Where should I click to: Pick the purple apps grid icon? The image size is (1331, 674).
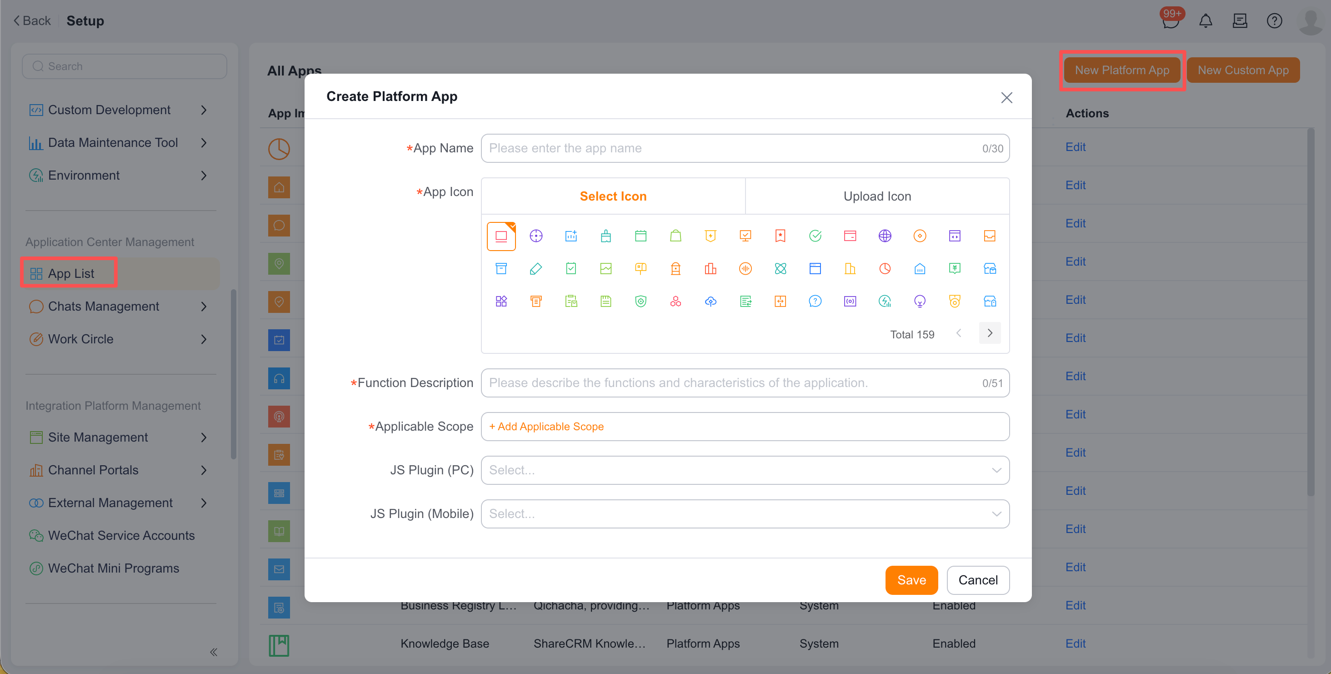coord(501,302)
